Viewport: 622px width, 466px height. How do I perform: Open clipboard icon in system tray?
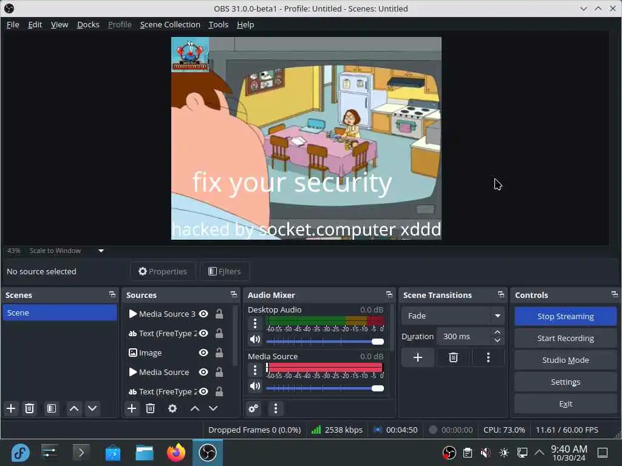click(x=468, y=453)
